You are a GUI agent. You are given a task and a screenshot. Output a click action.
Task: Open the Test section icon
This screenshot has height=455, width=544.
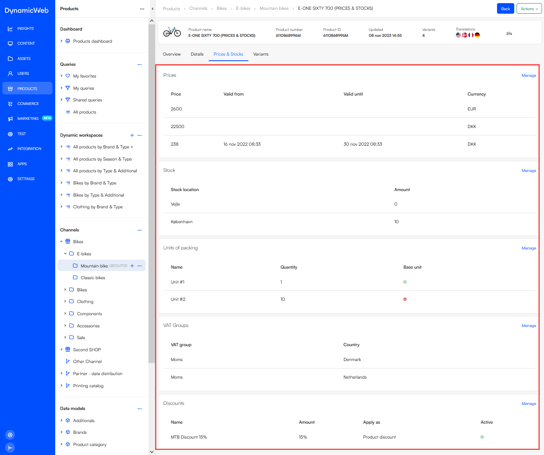[10, 134]
